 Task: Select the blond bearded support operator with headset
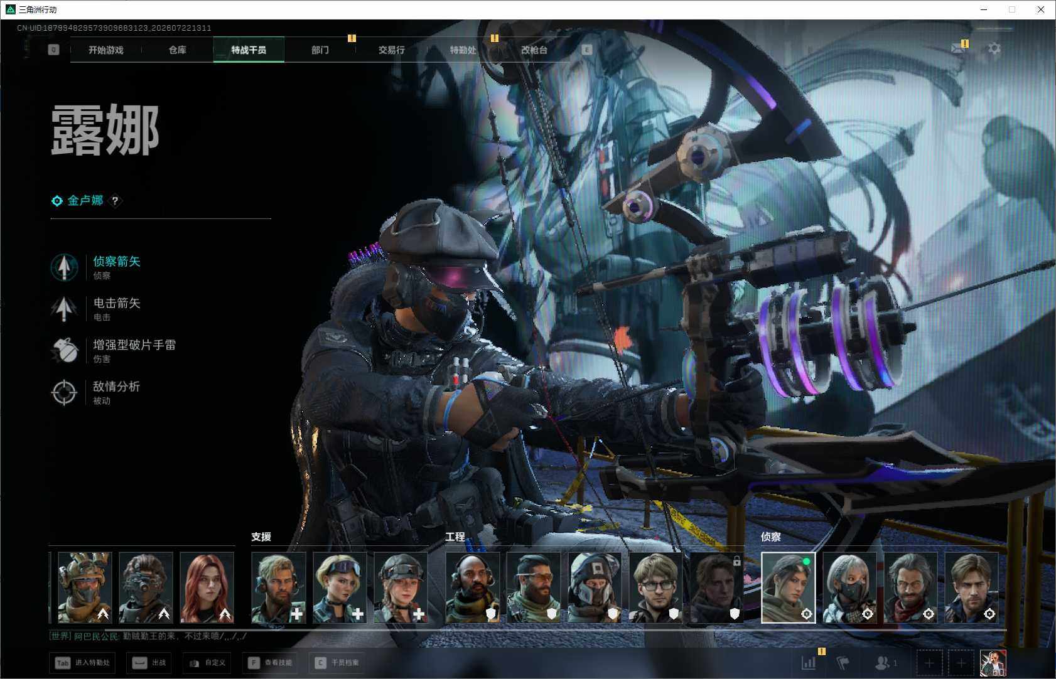click(279, 587)
